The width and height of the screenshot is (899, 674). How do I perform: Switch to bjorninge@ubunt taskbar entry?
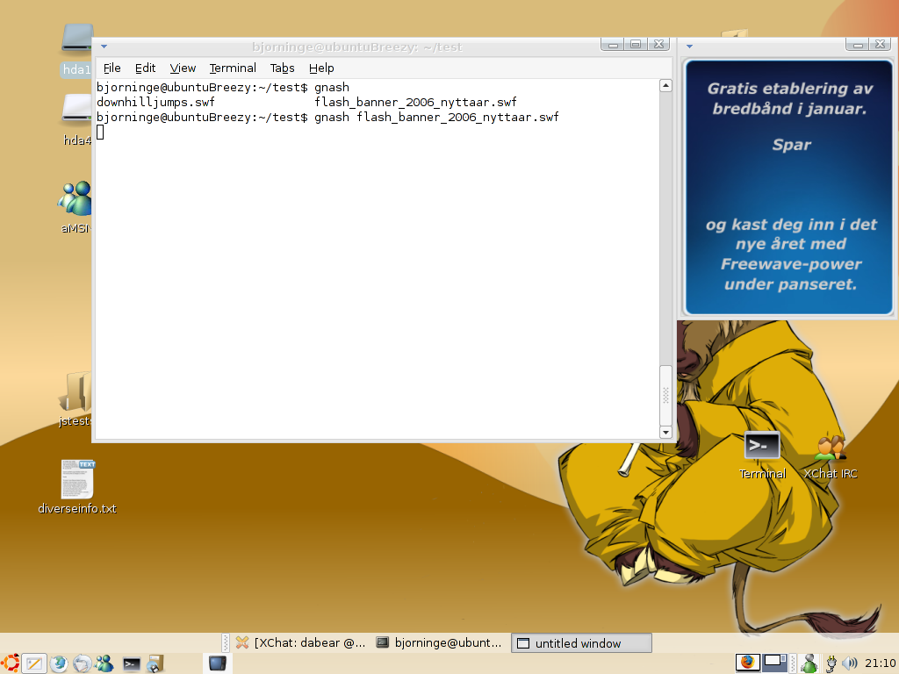[x=439, y=643]
